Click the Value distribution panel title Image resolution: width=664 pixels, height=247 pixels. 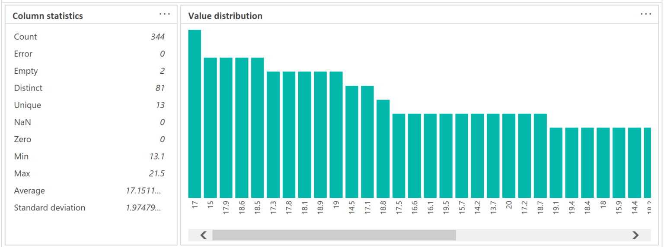click(x=225, y=16)
